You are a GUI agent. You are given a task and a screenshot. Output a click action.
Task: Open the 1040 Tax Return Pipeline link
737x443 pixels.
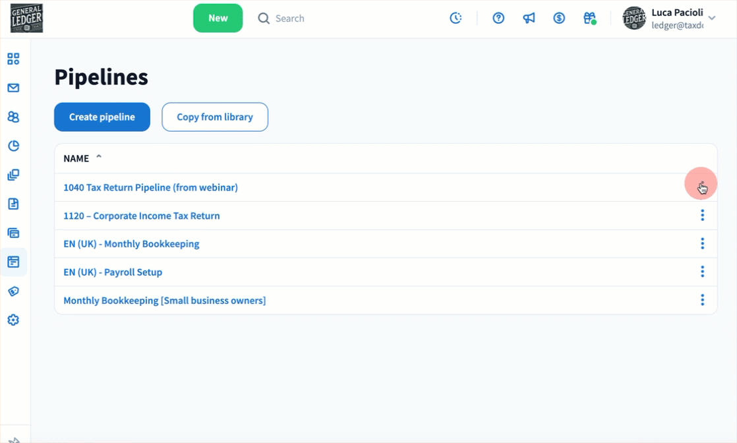150,188
